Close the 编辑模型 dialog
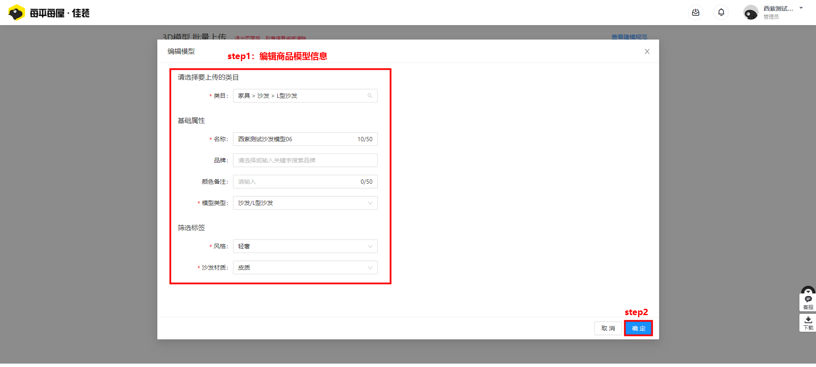This screenshot has height=367, width=816. tap(647, 51)
